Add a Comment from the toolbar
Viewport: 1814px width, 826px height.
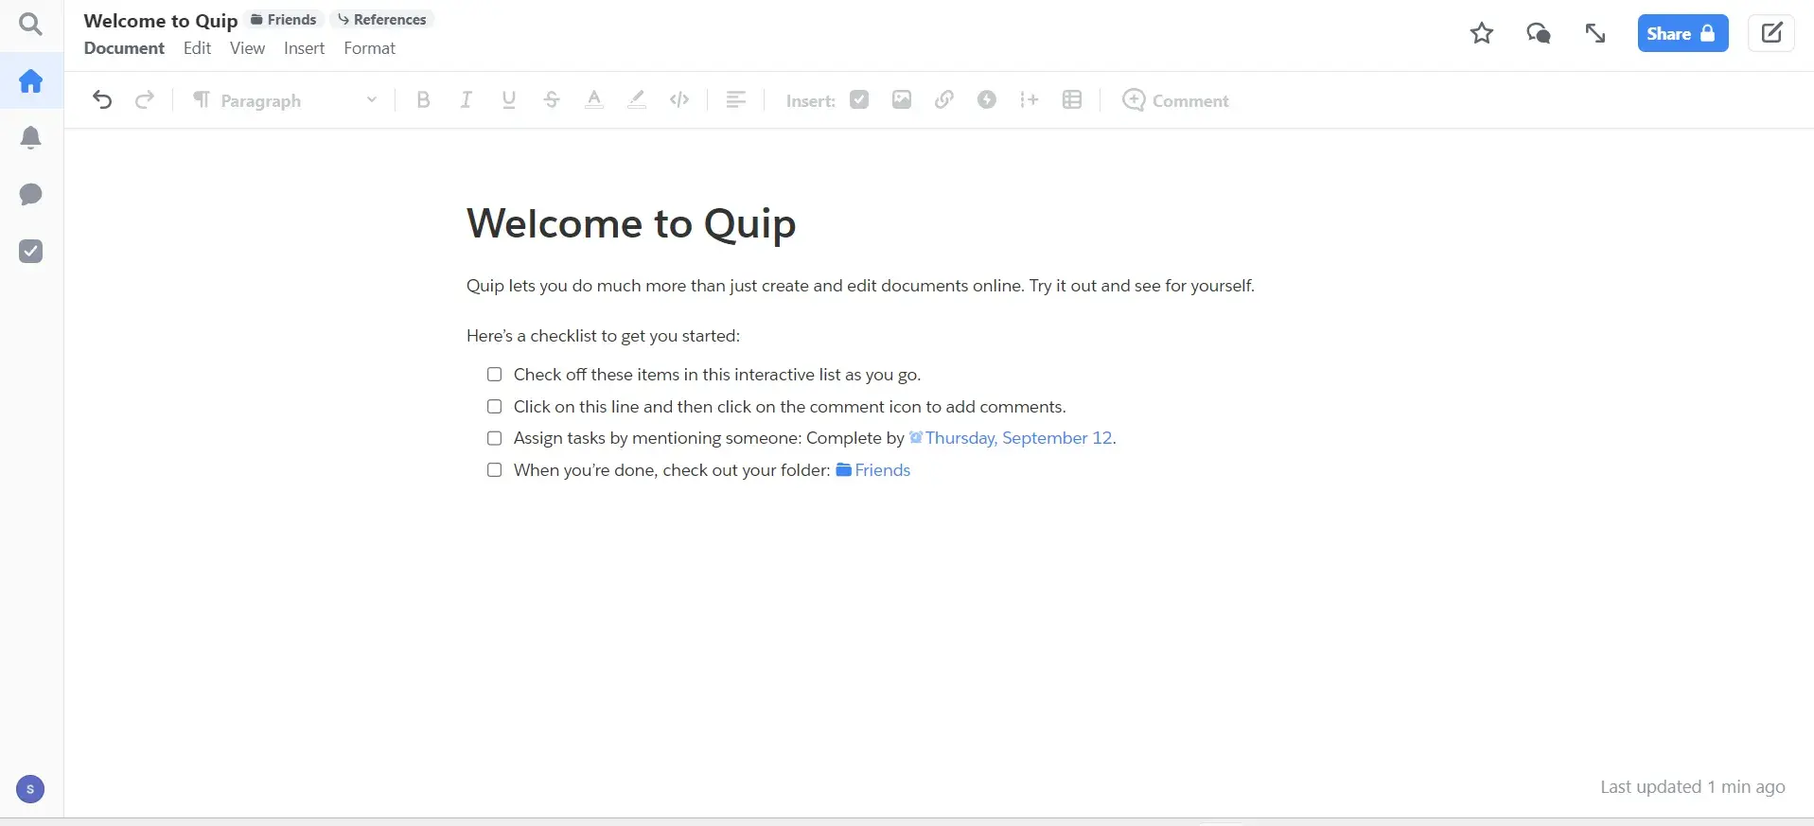(1175, 100)
